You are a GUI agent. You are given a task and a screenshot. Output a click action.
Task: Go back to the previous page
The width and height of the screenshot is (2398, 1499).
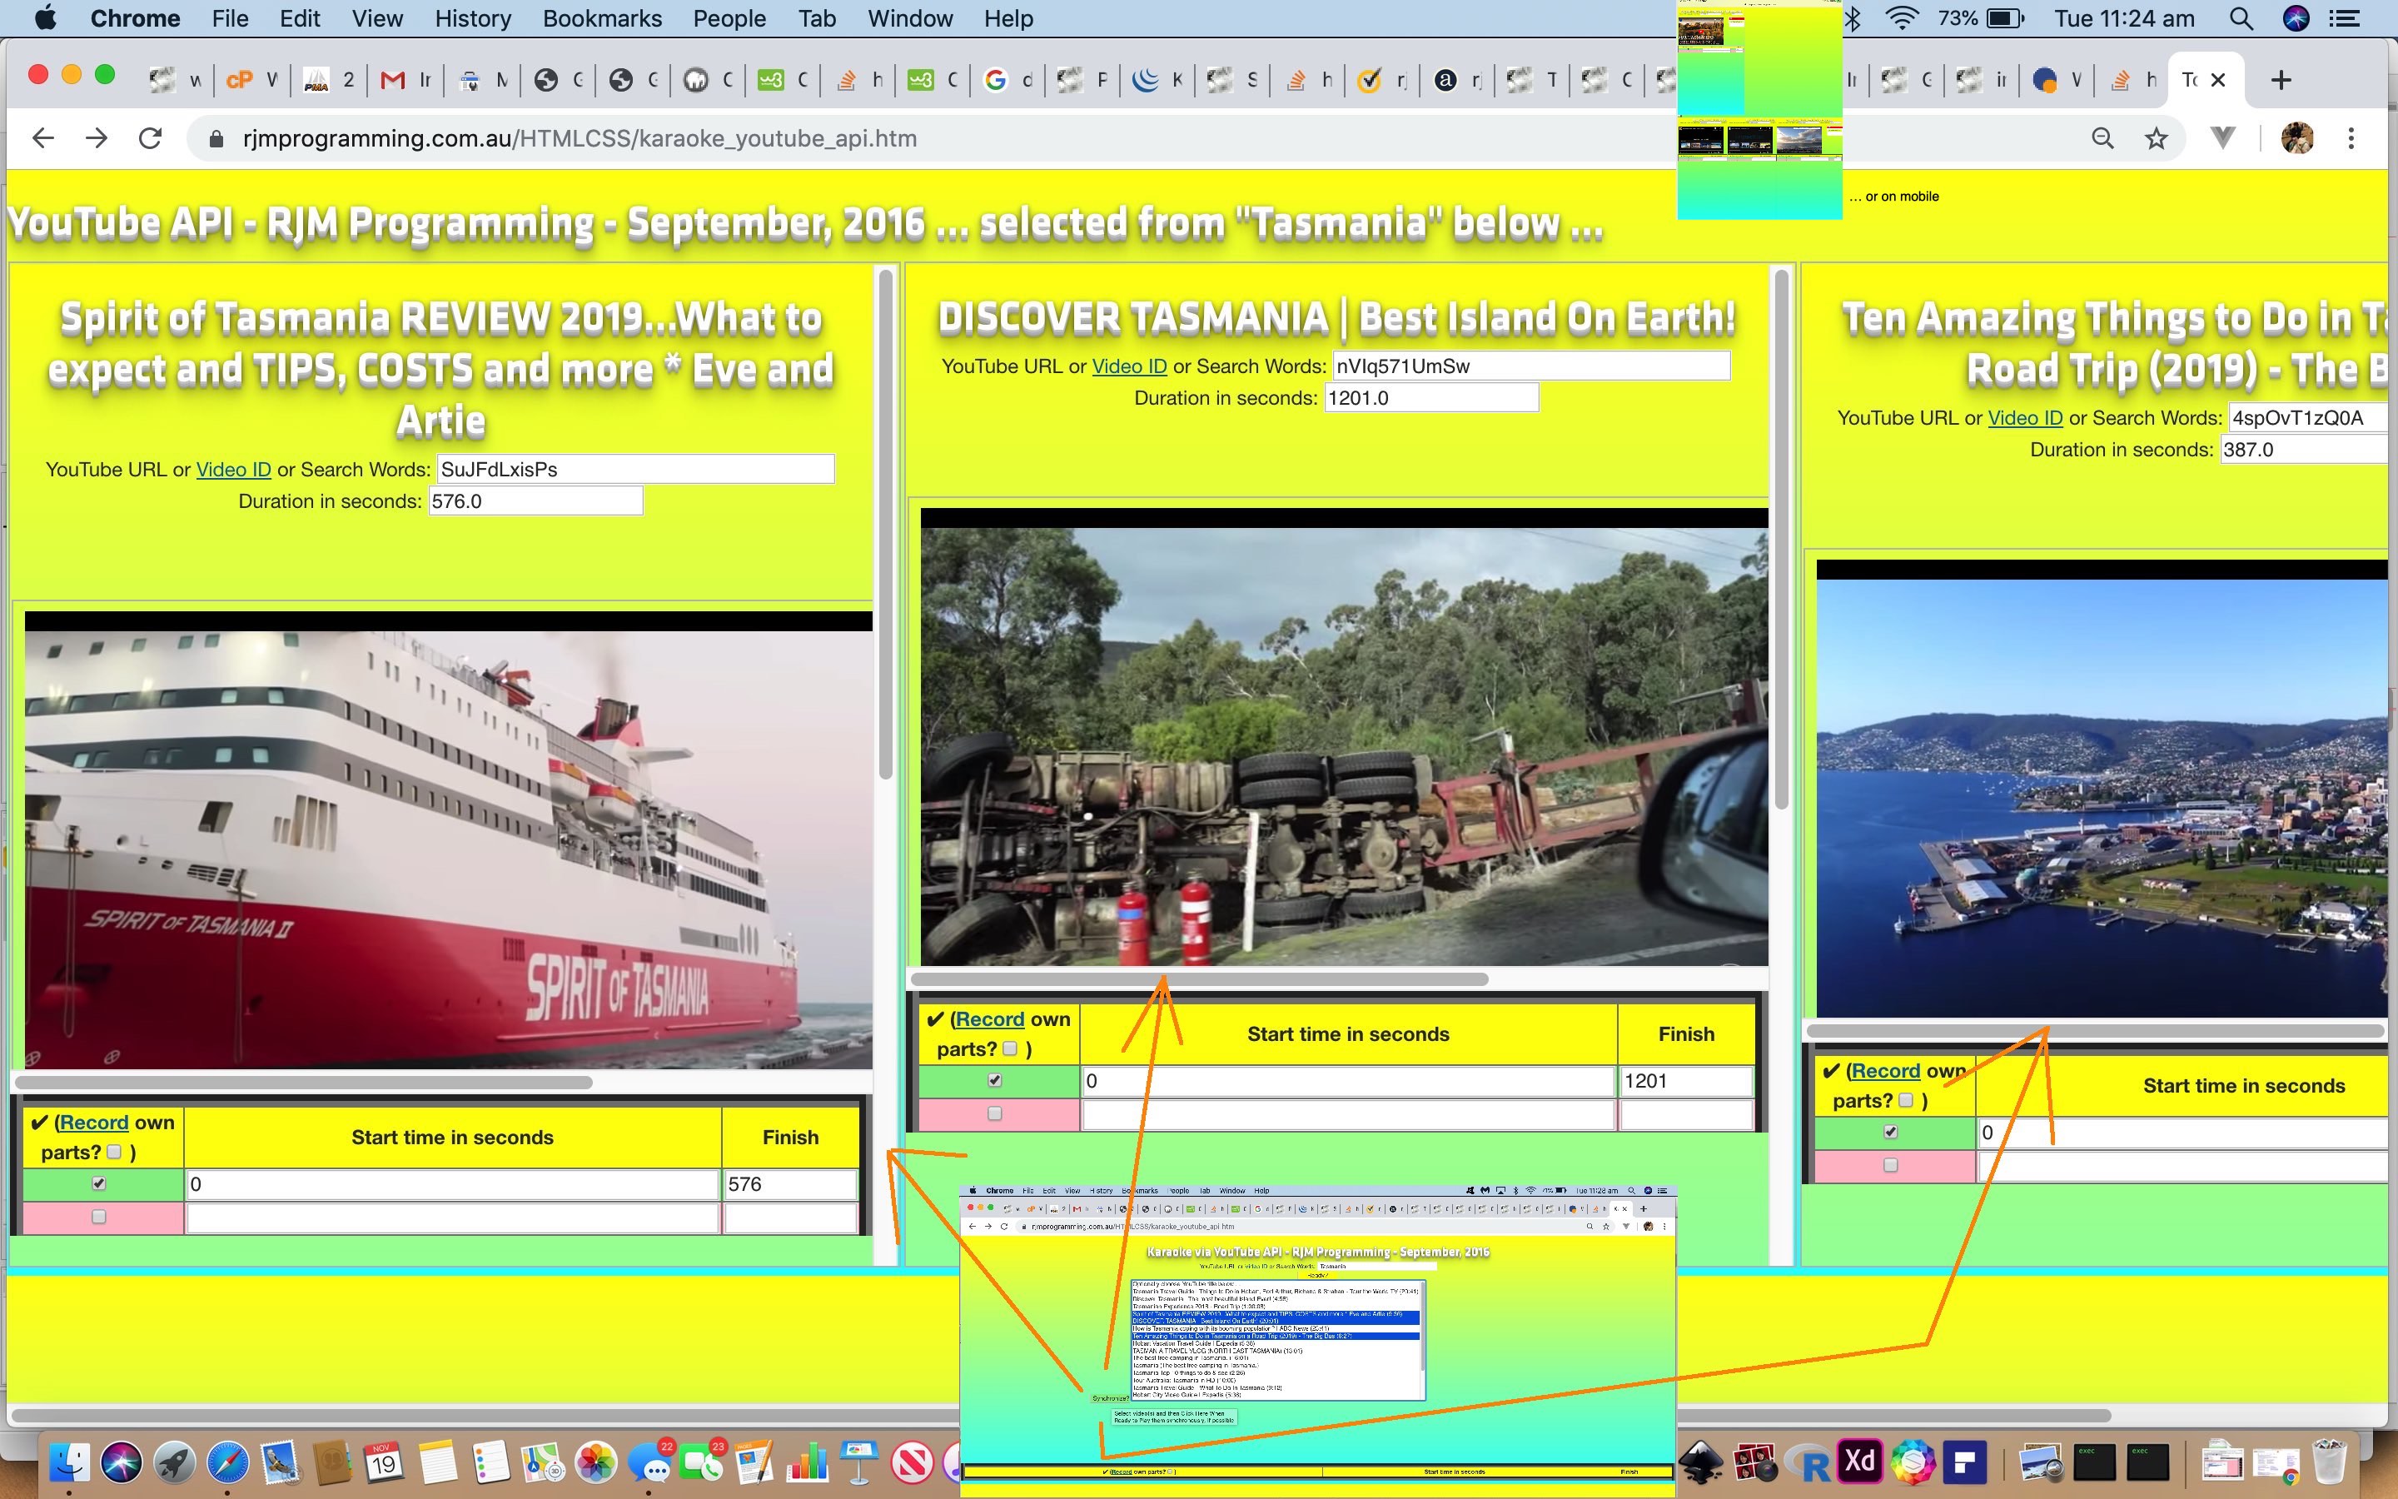click(x=42, y=137)
